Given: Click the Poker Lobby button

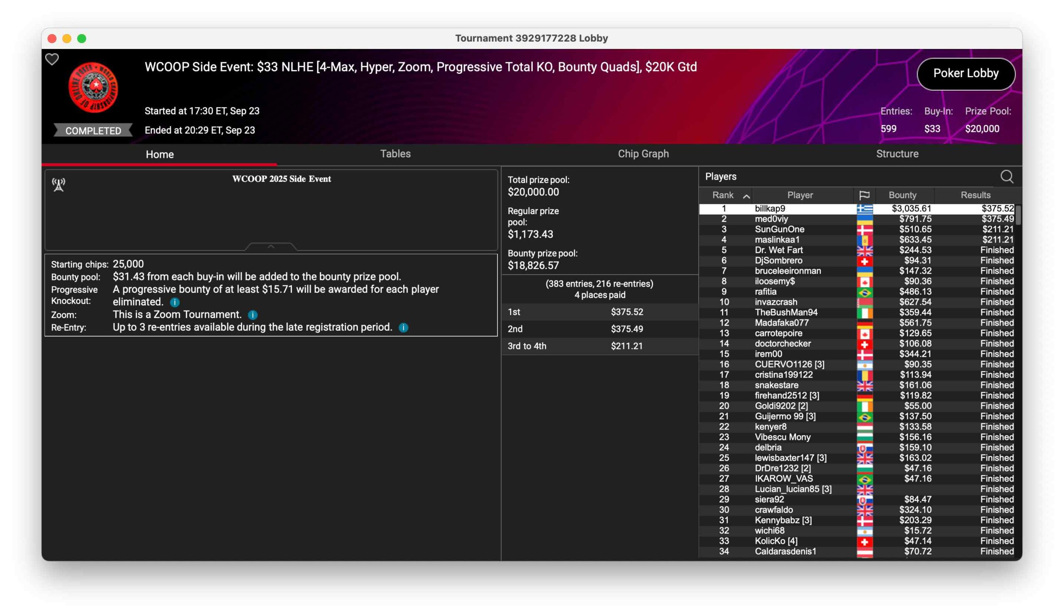Looking at the screenshot, I should coord(965,74).
